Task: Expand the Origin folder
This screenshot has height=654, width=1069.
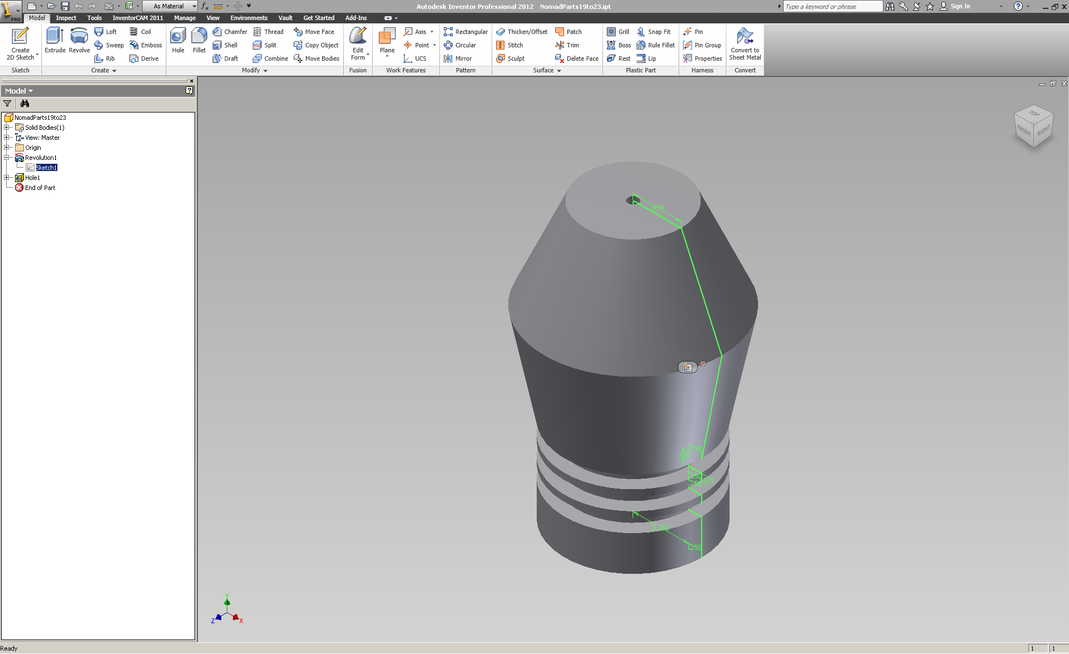Action: (x=7, y=148)
